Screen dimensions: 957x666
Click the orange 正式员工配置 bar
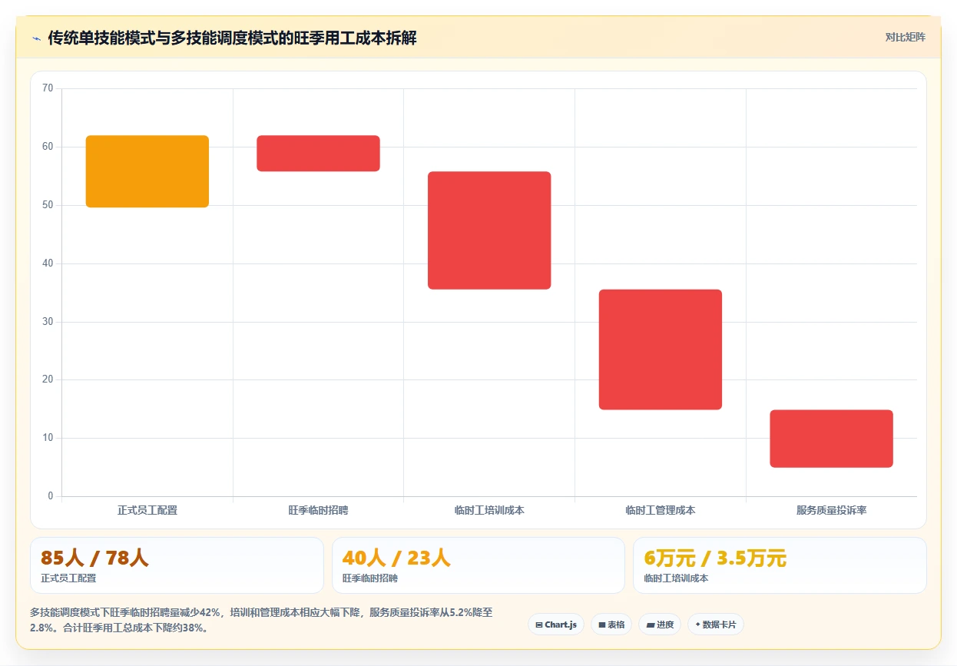(147, 171)
